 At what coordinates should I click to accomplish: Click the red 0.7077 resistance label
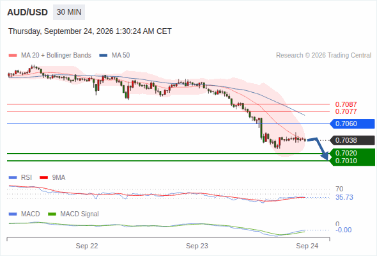(346, 111)
